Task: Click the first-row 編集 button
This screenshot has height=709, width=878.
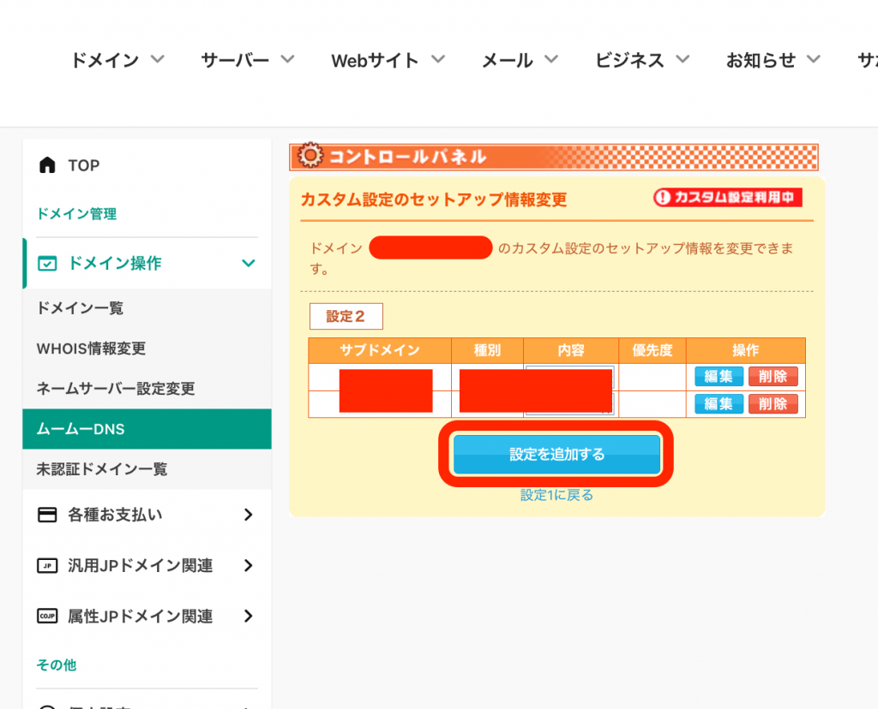Action: 719,377
